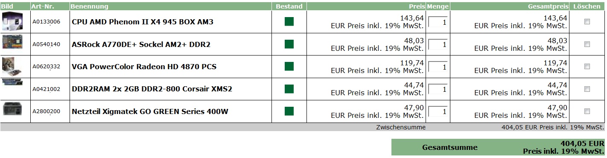Image resolution: width=607 pixels, height=158 pixels.
Task: Click green stock square for Xigmatek Netzteil
Action: pyautogui.click(x=289, y=111)
